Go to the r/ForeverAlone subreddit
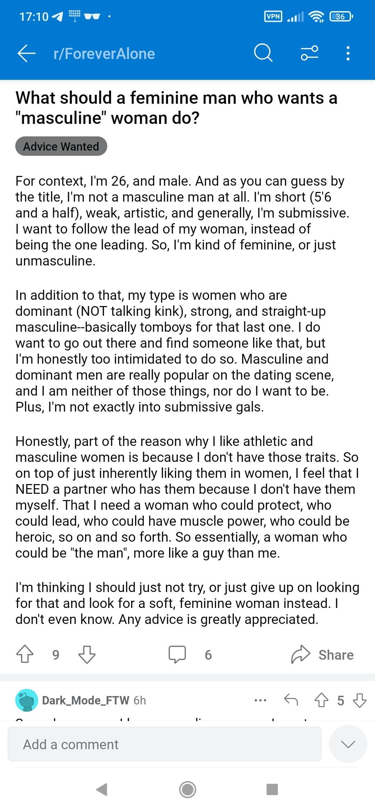Viewport: 375px width, 812px height. point(104,54)
